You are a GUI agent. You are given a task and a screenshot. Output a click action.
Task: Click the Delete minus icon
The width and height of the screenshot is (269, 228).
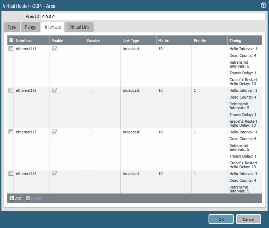[28, 198]
